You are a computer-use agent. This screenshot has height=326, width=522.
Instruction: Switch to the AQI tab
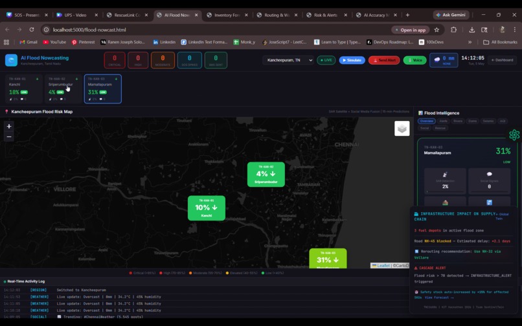(x=503, y=121)
